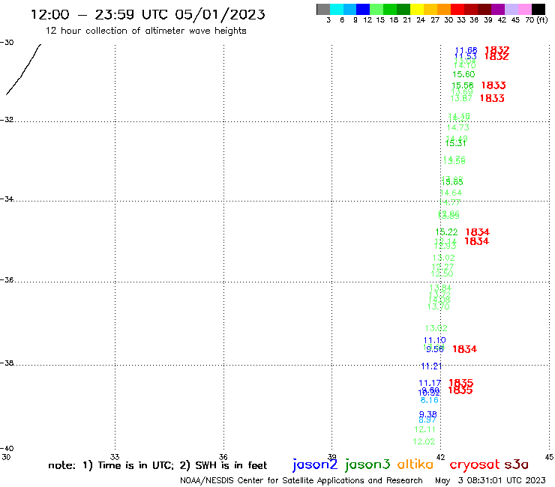
Task: Click the note 'Time is in UTC; SWH is in feet'
Action: (157, 465)
